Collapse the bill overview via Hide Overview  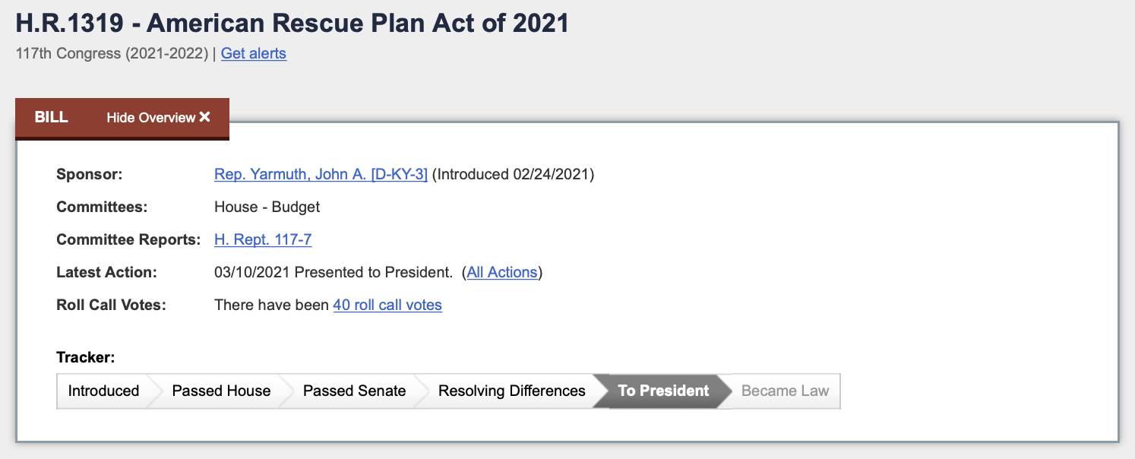(158, 117)
